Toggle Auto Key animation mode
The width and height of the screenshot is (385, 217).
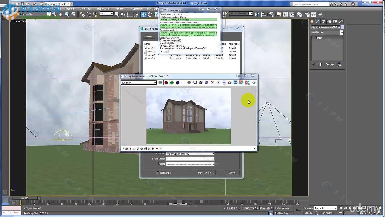pyautogui.click(x=308, y=208)
